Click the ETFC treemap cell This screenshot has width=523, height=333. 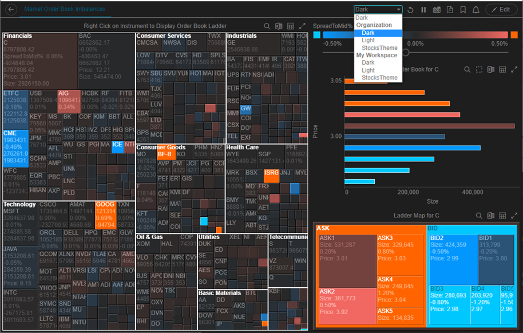[15, 110]
